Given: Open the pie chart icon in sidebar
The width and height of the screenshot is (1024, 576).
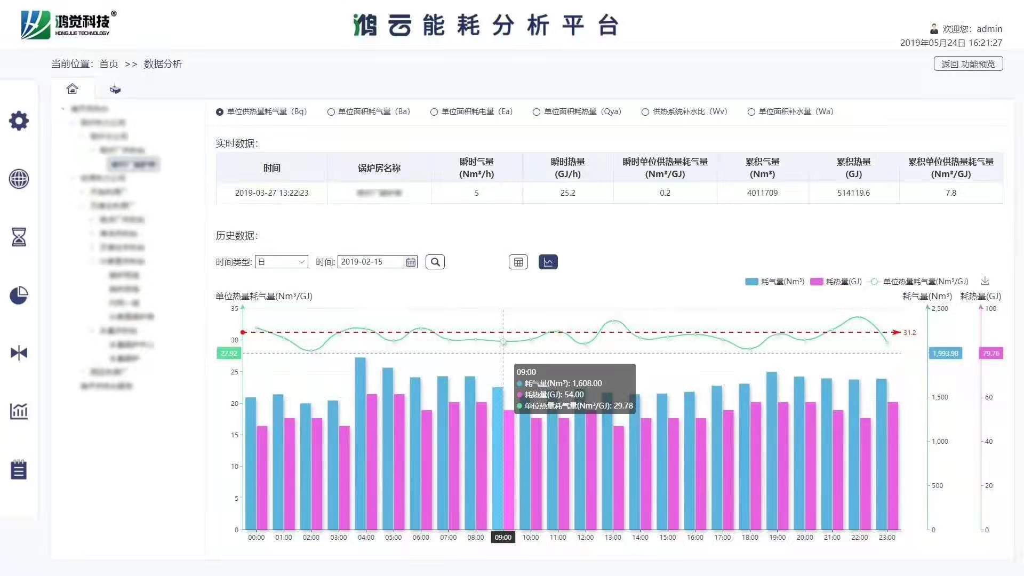Looking at the screenshot, I should [x=19, y=295].
